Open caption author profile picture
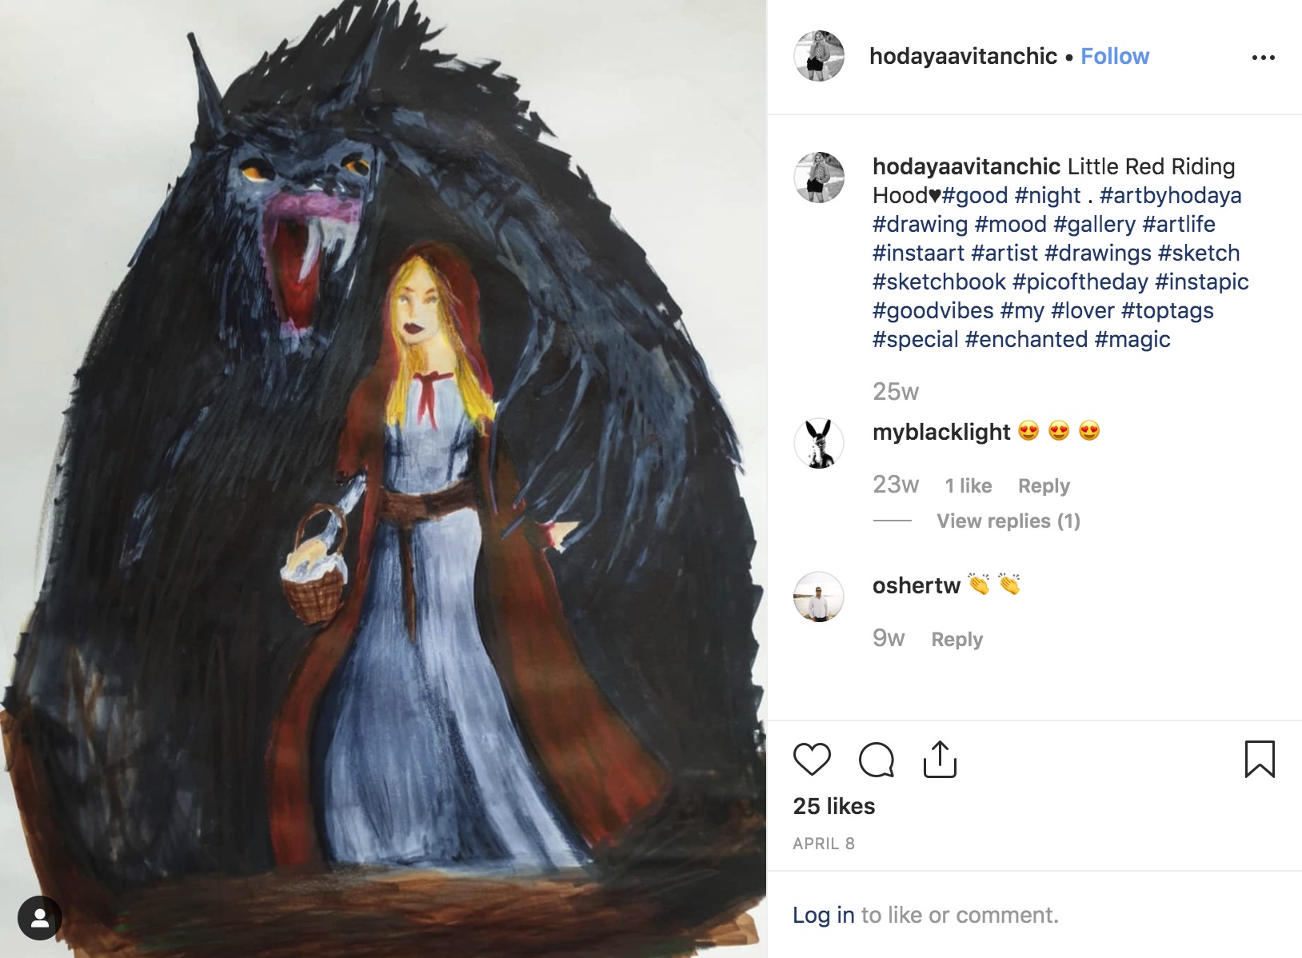This screenshot has width=1302, height=958. (x=819, y=178)
